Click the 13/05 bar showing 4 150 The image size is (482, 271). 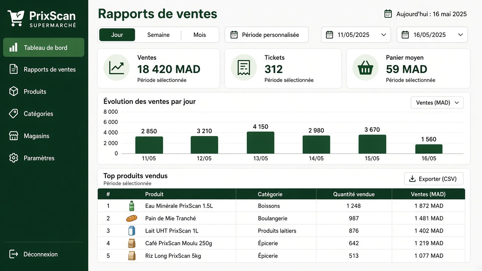click(x=261, y=143)
